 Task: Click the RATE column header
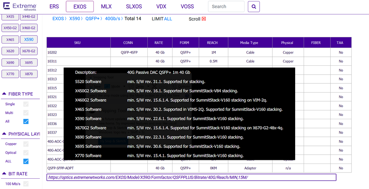[x=160, y=42]
